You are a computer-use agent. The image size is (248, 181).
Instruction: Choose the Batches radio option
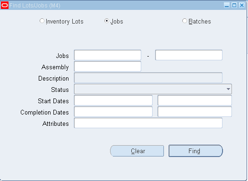tap(185, 21)
